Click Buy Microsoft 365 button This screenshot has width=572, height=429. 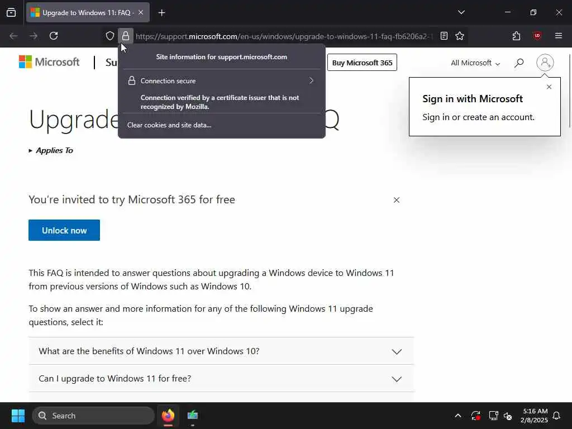click(362, 63)
